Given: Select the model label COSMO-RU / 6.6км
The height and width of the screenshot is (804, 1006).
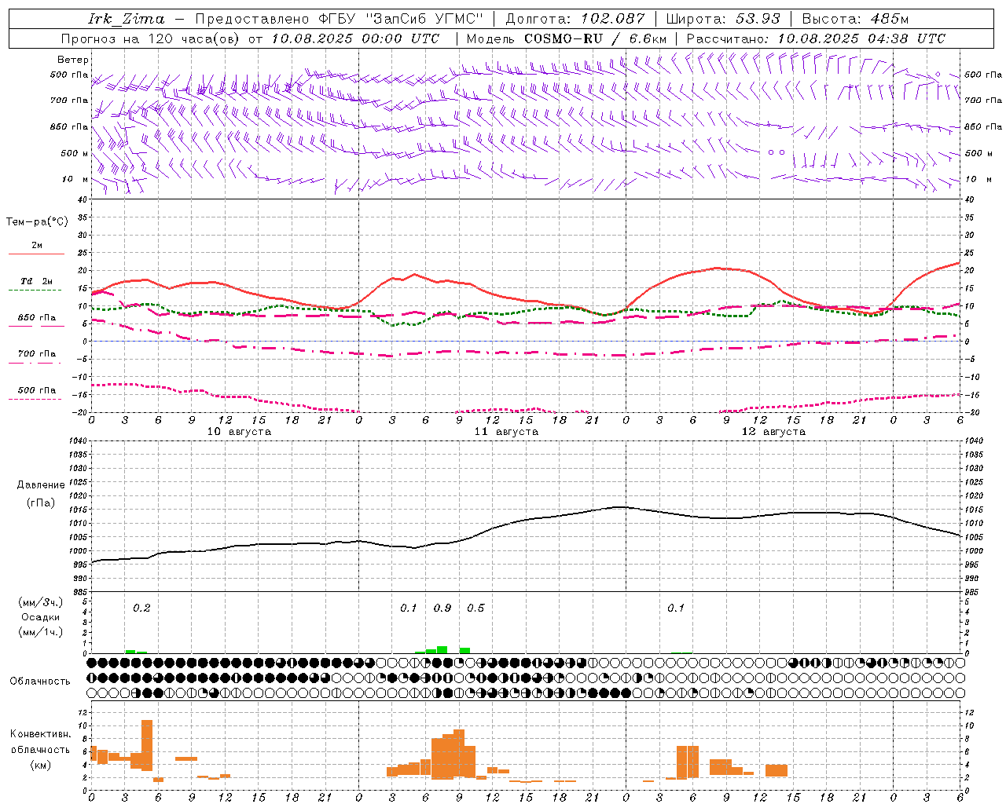Looking at the screenshot, I should [x=596, y=38].
